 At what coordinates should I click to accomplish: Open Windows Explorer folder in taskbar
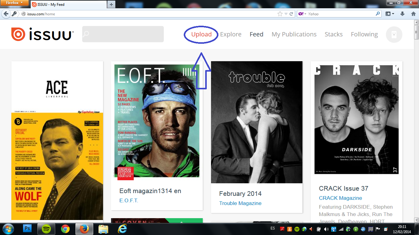[x=103, y=229]
